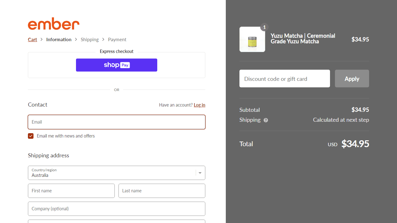Select the Payment breadcrumb step
The width and height of the screenshot is (397, 223).
[117, 40]
